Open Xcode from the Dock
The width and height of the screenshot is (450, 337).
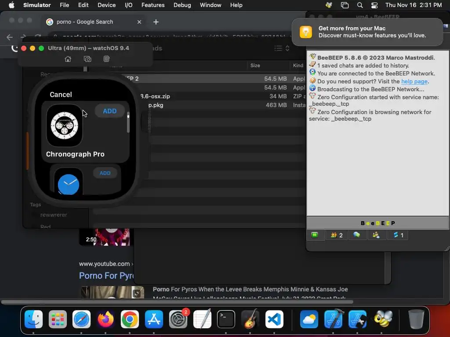pos(333,319)
